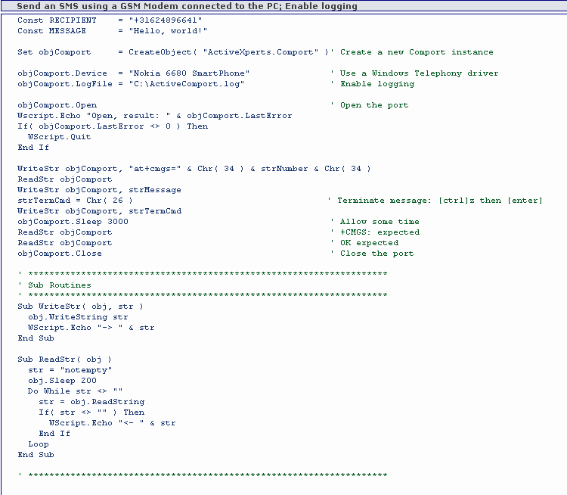Click the WScript.Quit statement
The height and width of the screenshot is (495, 567).
(x=59, y=137)
